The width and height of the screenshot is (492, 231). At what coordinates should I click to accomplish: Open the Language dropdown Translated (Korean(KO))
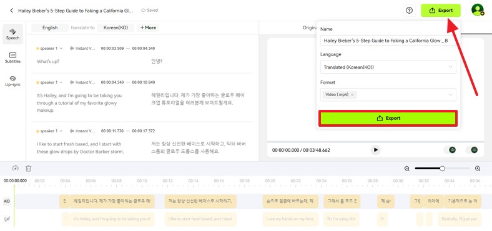tap(388, 67)
